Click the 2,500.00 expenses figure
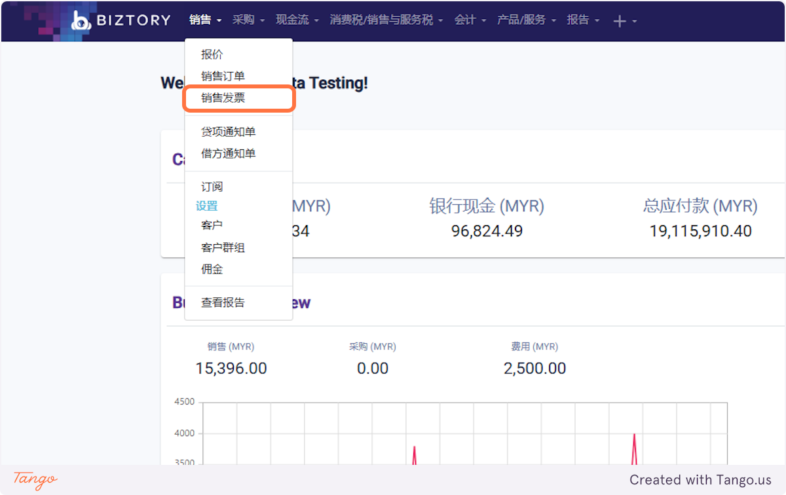 [x=534, y=369]
